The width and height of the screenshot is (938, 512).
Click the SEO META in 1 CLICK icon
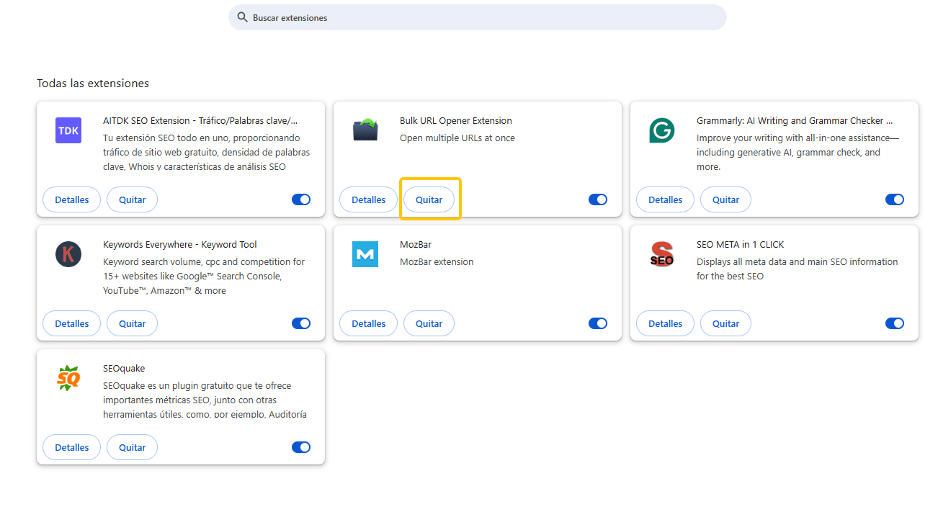click(662, 254)
